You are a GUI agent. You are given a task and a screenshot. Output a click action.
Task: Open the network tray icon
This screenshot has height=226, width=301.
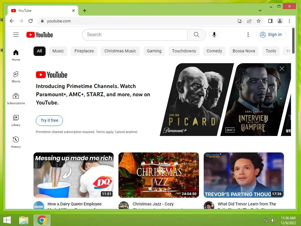click(x=266, y=220)
